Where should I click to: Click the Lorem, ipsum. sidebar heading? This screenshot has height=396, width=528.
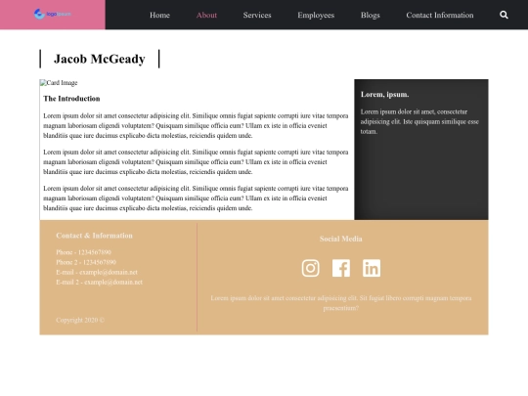click(384, 95)
